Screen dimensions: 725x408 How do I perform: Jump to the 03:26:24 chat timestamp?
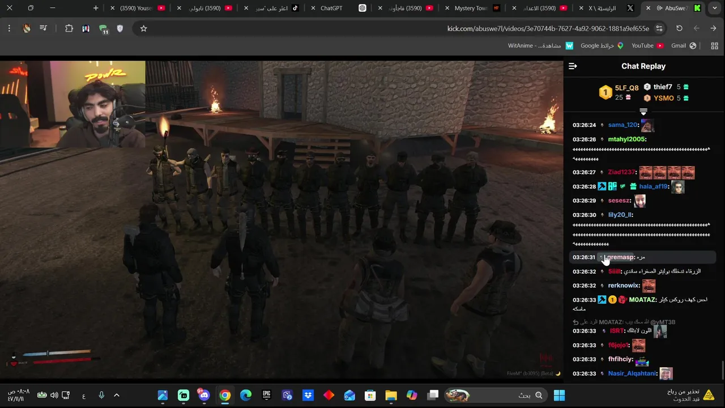point(584,125)
